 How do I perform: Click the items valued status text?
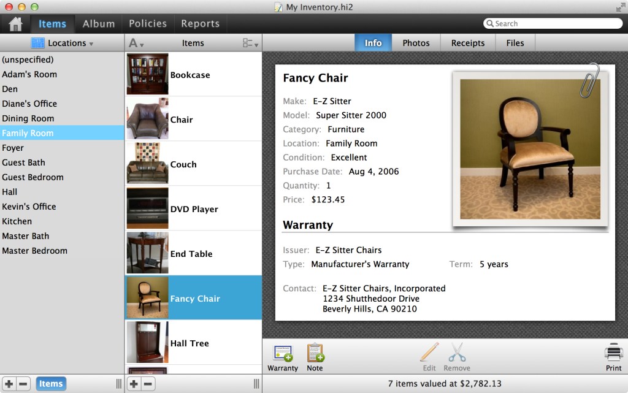tap(445, 384)
